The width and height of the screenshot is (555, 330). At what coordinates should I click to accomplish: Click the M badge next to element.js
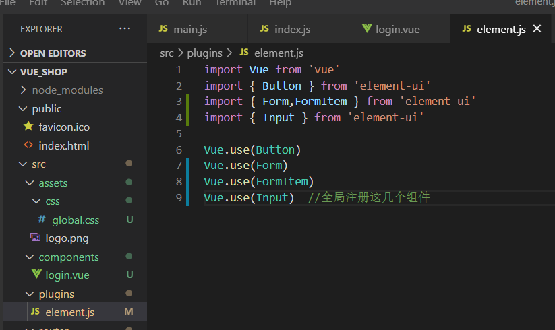pos(129,312)
